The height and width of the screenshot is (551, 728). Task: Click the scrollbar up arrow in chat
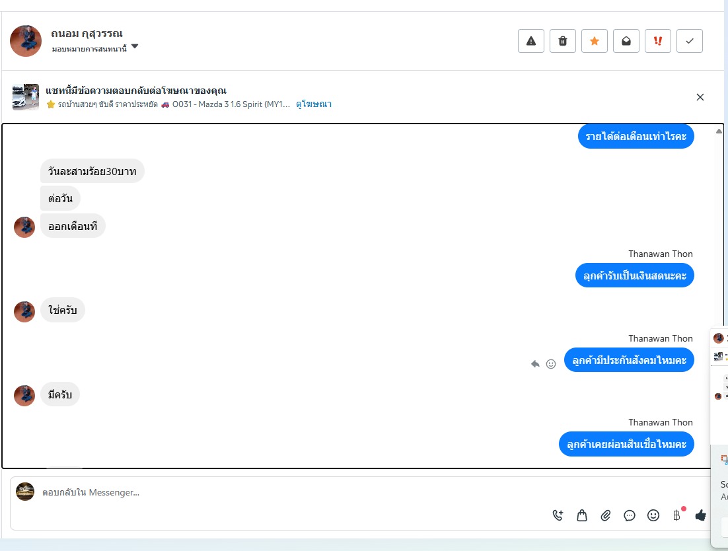click(719, 131)
